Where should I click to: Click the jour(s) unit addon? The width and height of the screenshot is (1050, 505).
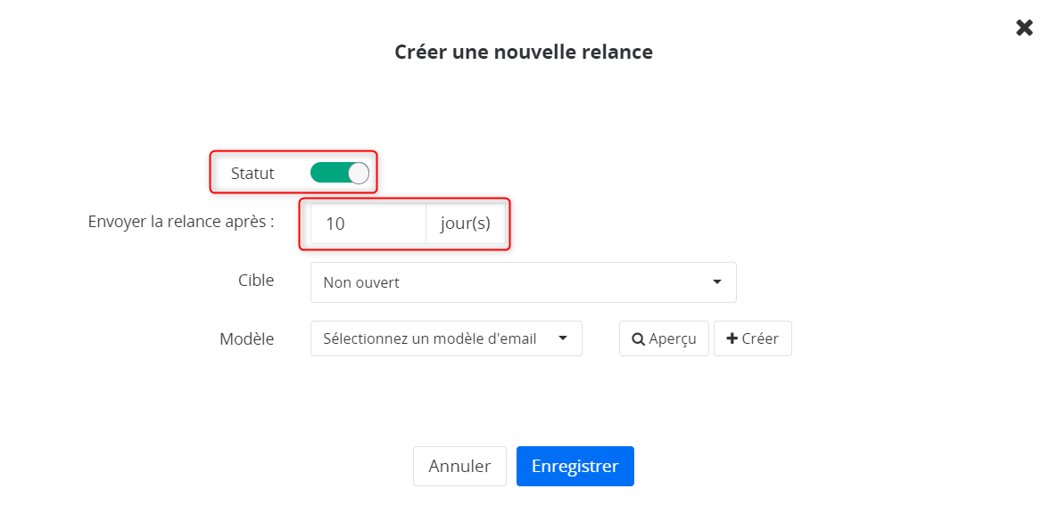tap(466, 224)
